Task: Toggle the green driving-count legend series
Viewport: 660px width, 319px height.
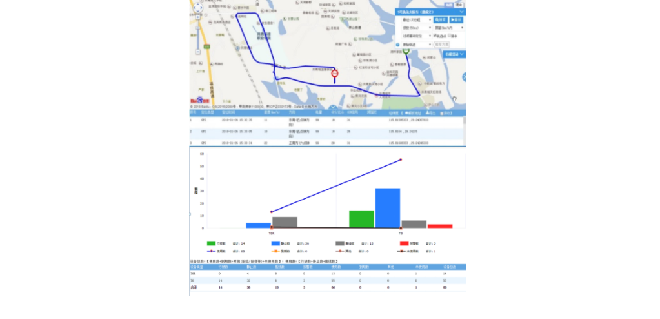Action: pos(203,243)
